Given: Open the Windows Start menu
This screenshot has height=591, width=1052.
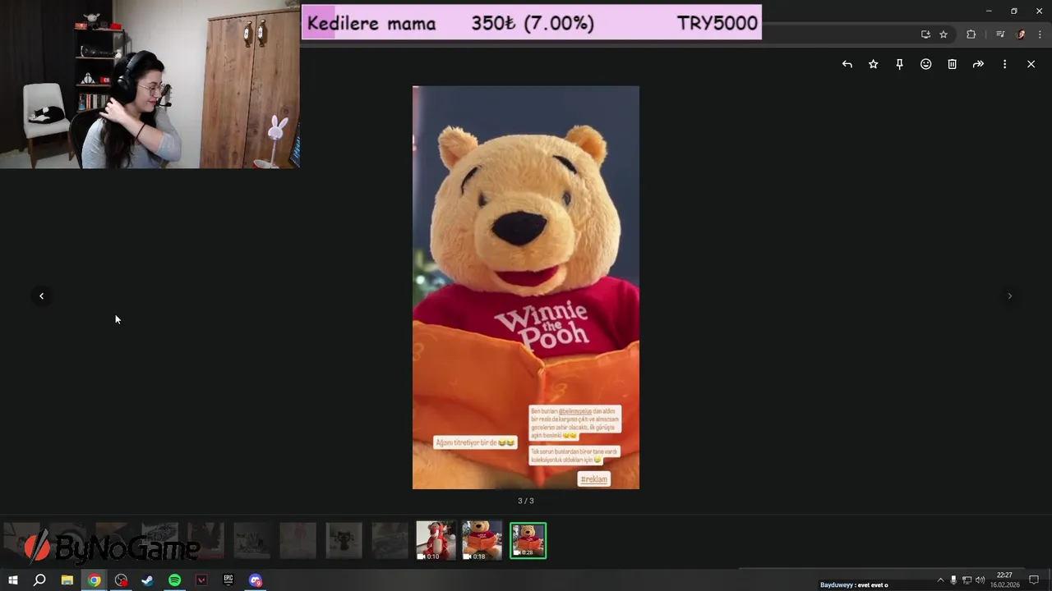Looking at the screenshot, I should click(13, 580).
